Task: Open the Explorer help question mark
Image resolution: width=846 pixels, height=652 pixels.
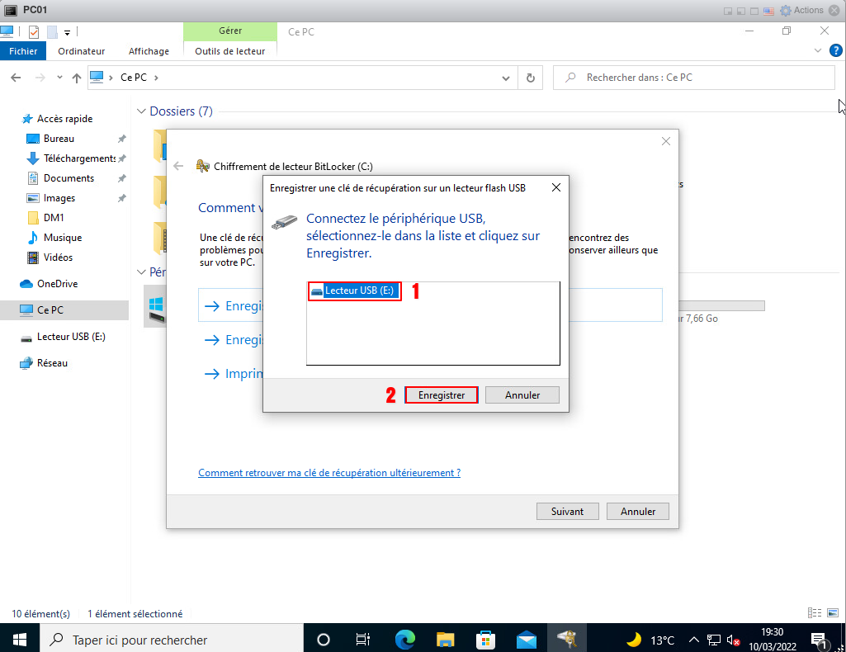Action: coord(835,51)
